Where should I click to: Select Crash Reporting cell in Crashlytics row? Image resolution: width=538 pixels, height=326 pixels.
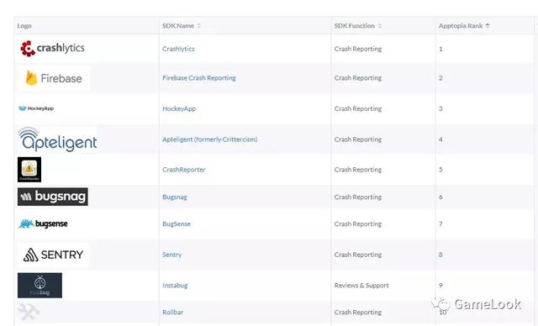(x=358, y=49)
